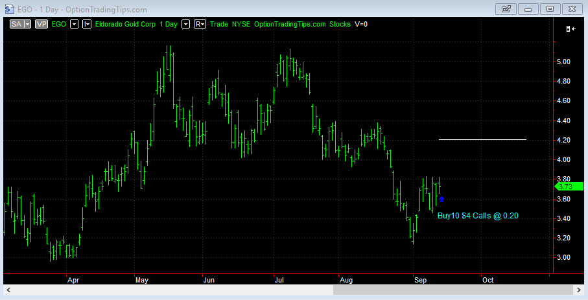Click the 1 Day interval label

click(169, 25)
